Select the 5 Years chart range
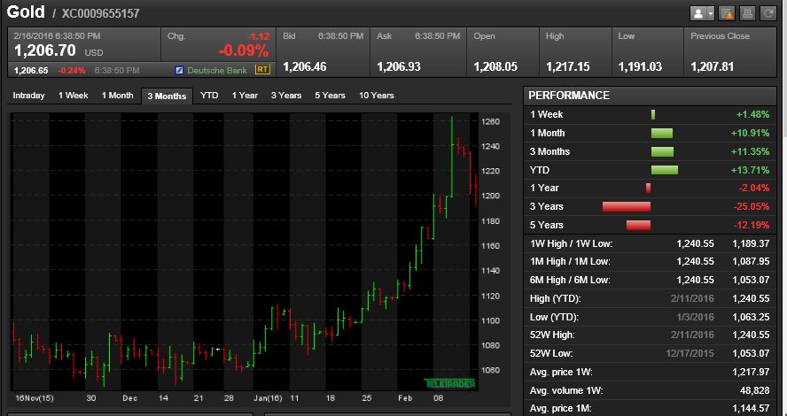The height and width of the screenshot is (416, 787). (x=330, y=96)
